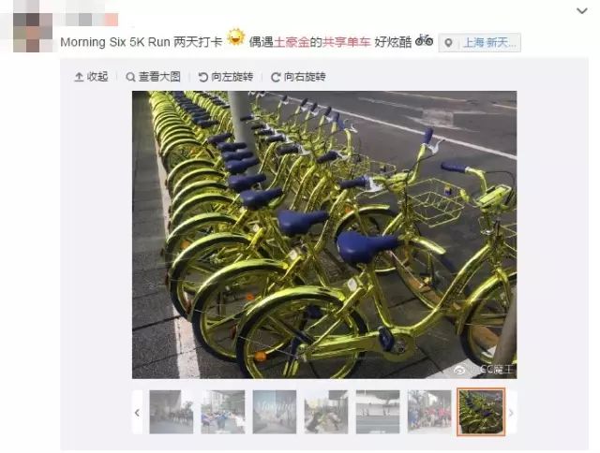Image resolution: width=600 pixels, height=453 pixels.
Task: Show previous thumbnails with left arrow
Action: click(137, 412)
